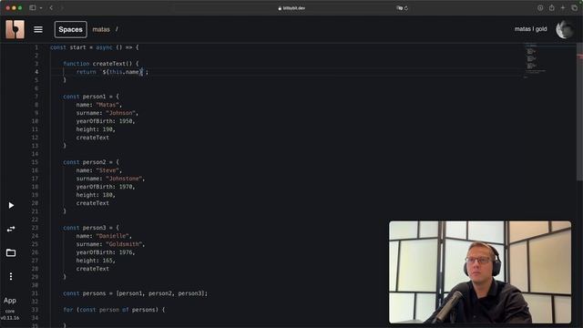Open a new browser tab with plus
Image resolution: width=583 pixels, height=328 pixels.
click(563, 8)
